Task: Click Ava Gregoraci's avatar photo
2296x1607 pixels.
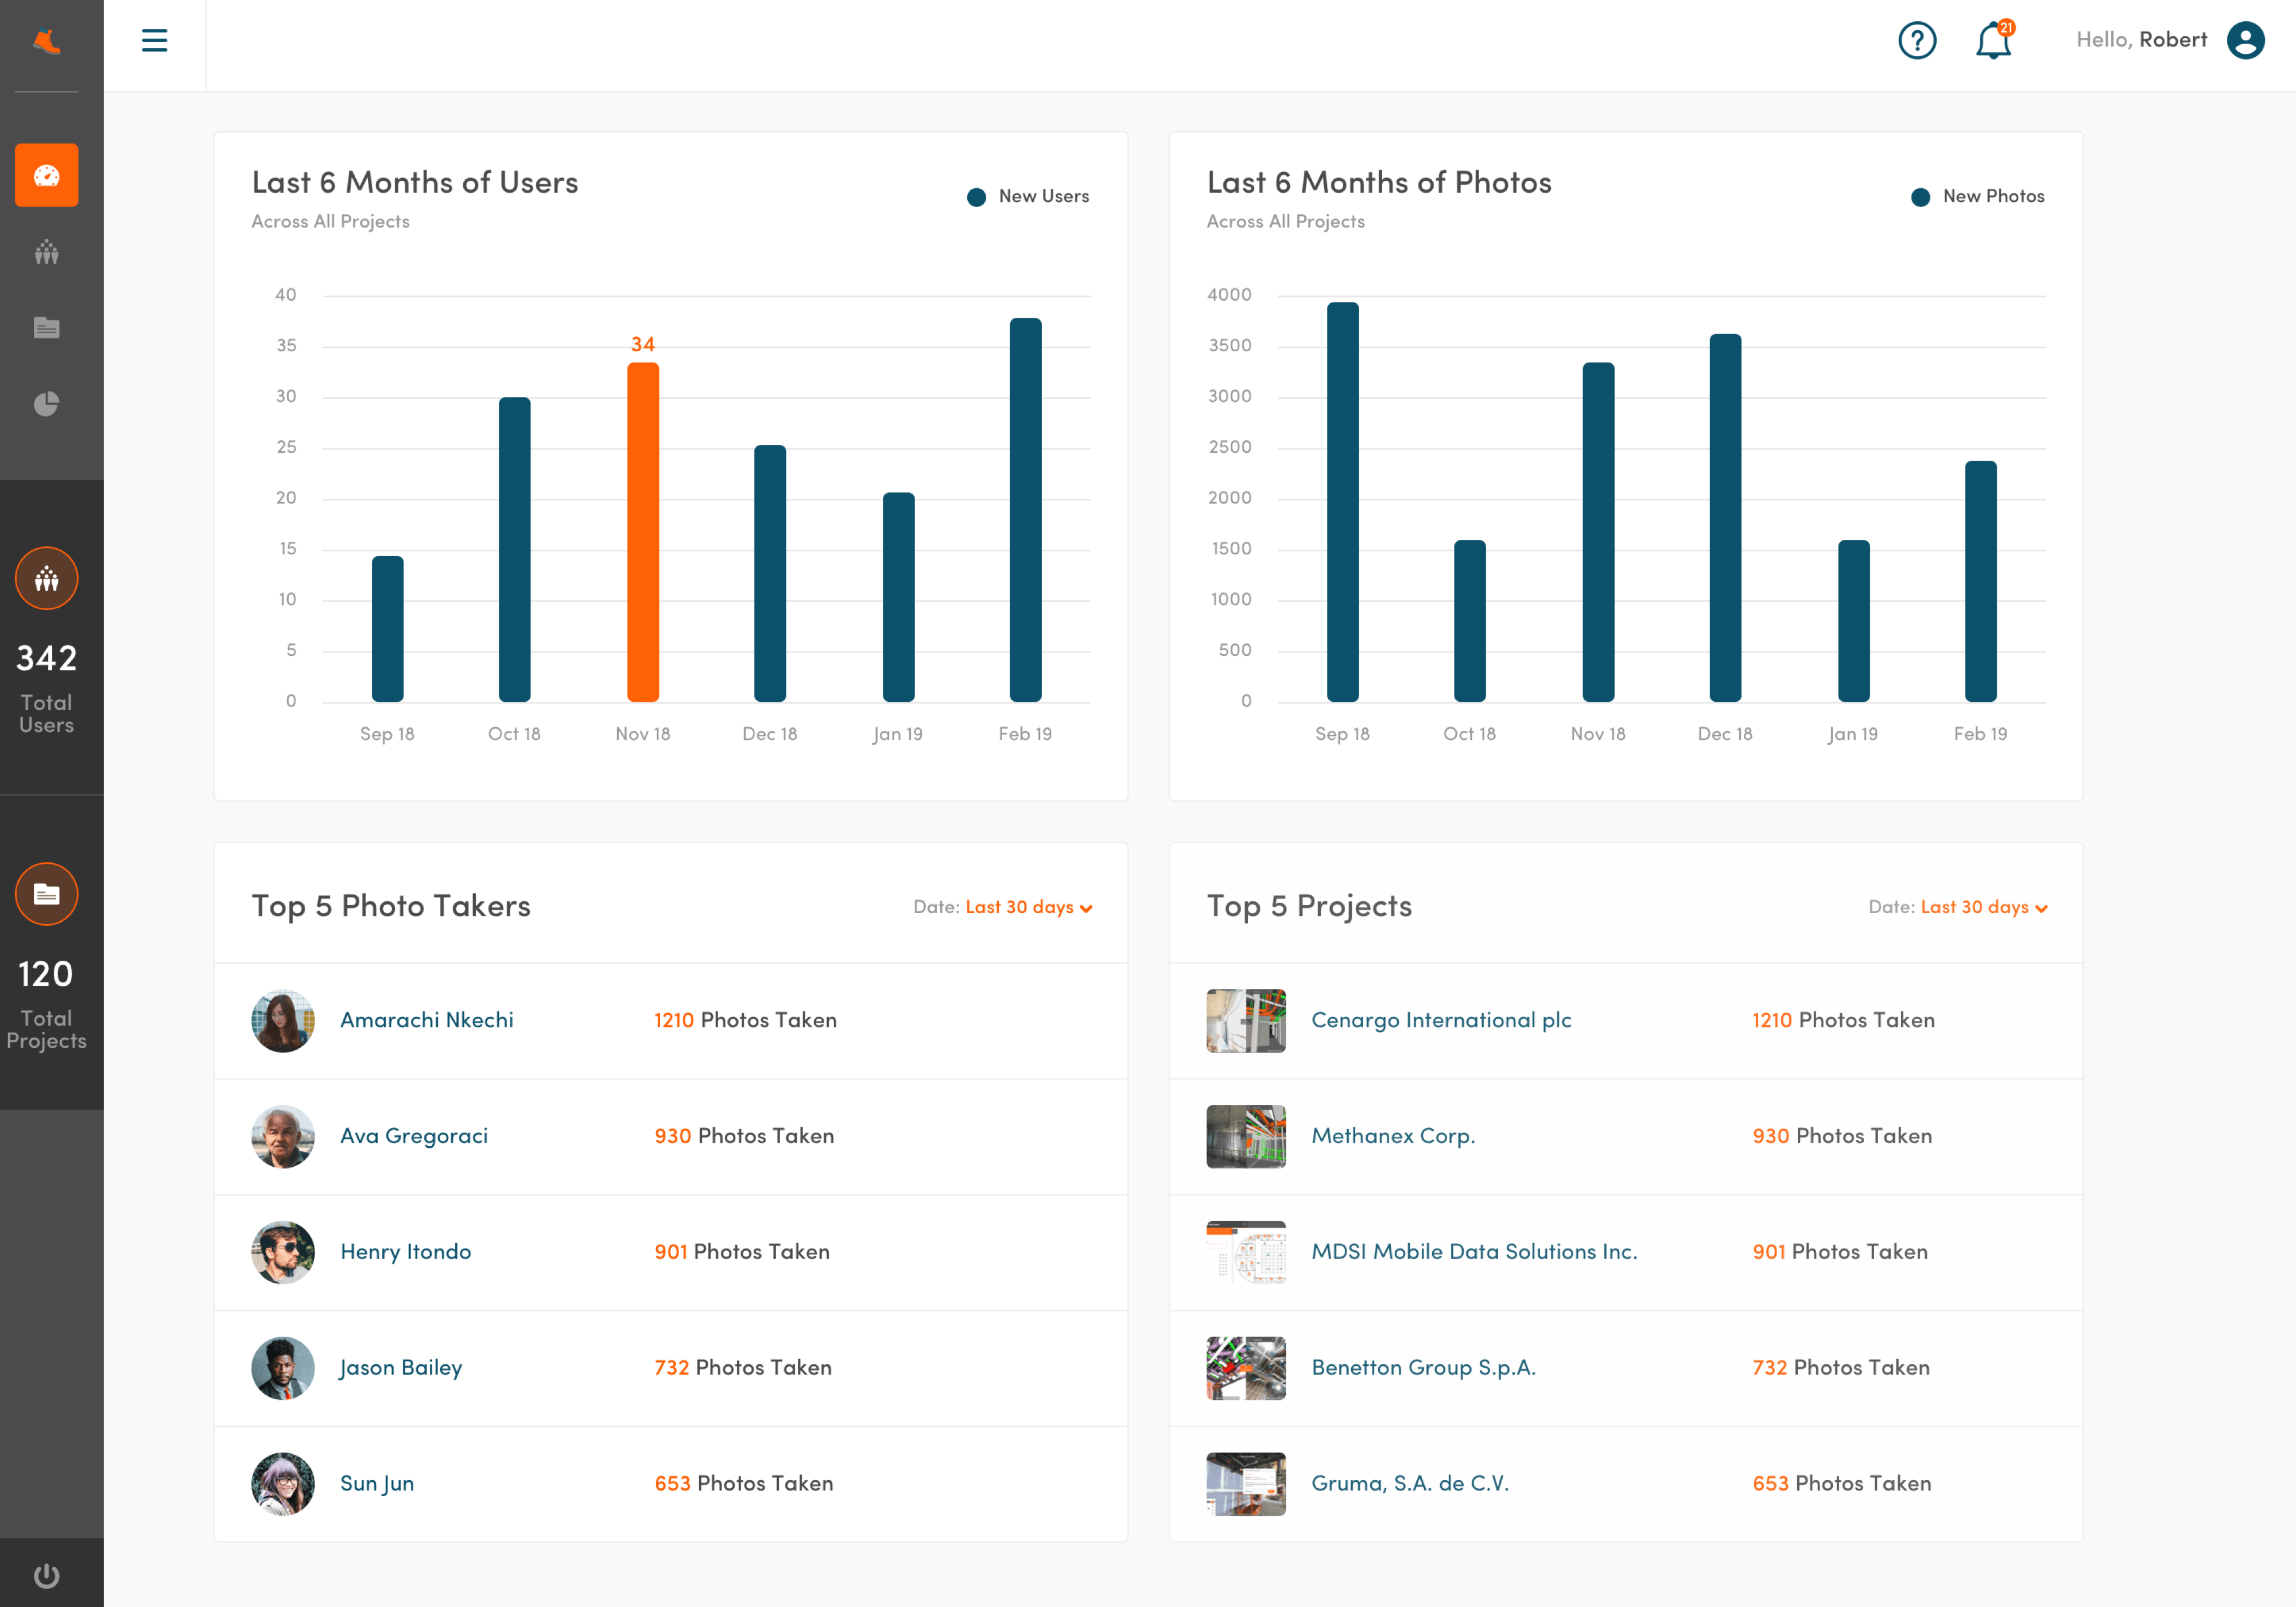Action: [283, 1137]
